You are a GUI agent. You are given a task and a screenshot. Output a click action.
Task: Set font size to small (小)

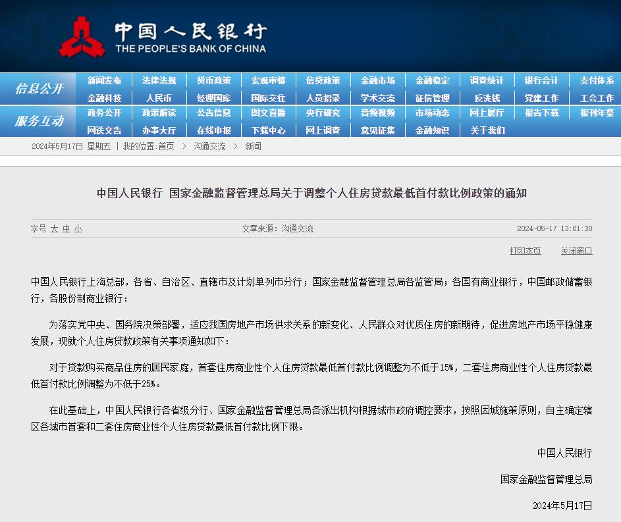pos(78,229)
